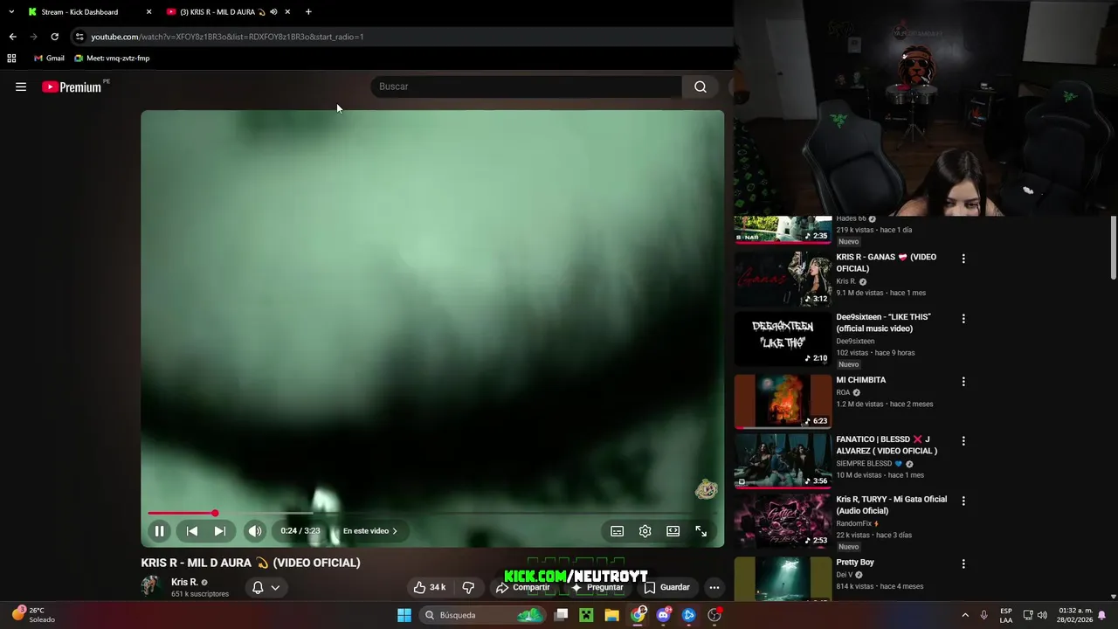Open the Chrome apps grid shortcut
Image resolution: width=1118 pixels, height=629 pixels.
pos(11,59)
